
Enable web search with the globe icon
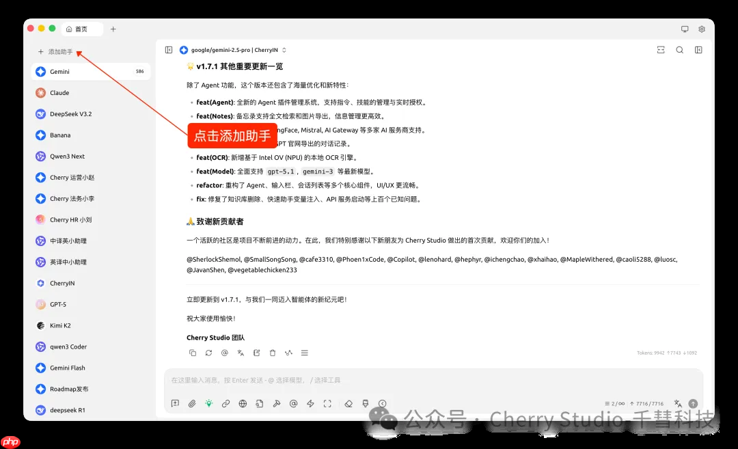pos(243,403)
